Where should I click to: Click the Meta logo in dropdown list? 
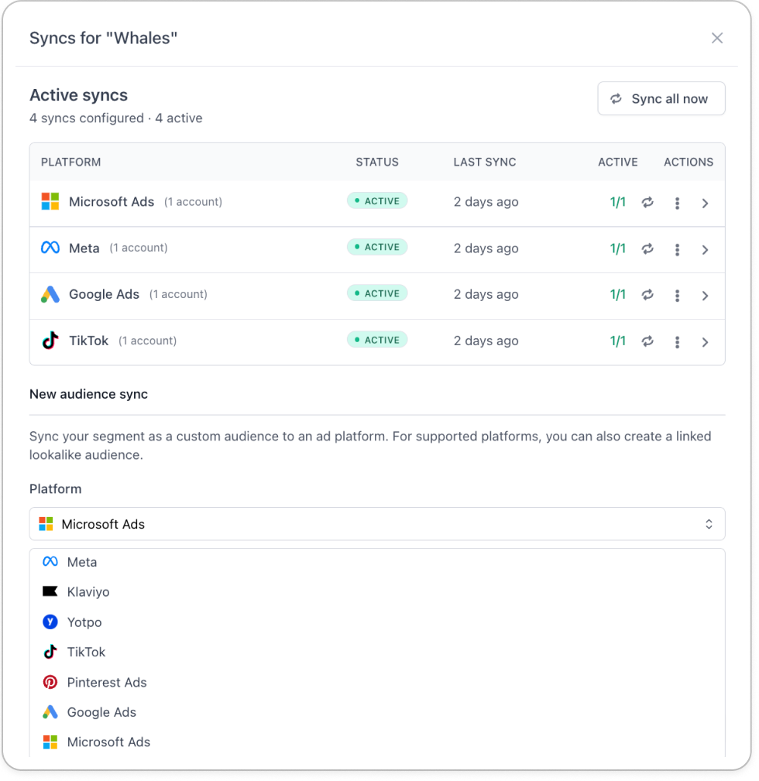coord(50,561)
